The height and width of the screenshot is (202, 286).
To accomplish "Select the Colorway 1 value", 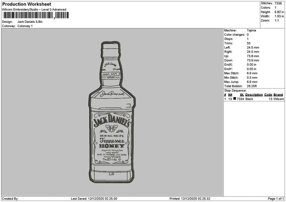I will (x=25, y=26).
